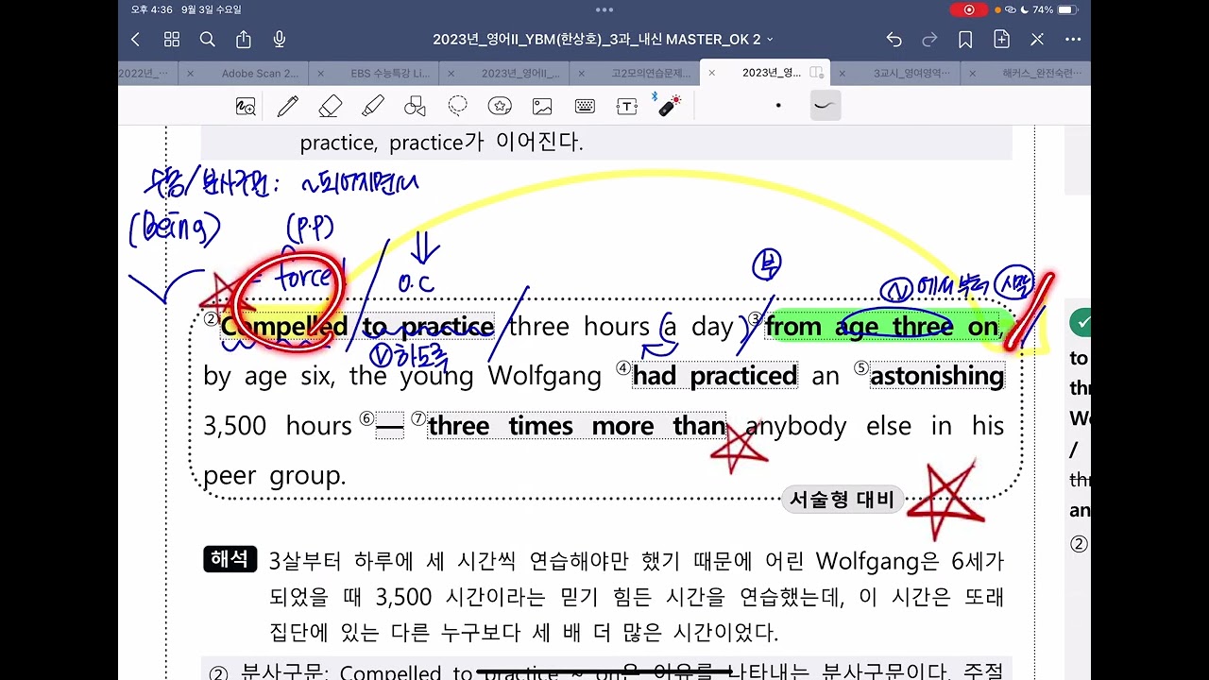Add a new page to the notebook
Image resolution: width=1209 pixels, height=680 pixels.
tap(1001, 39)
